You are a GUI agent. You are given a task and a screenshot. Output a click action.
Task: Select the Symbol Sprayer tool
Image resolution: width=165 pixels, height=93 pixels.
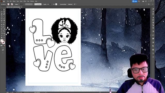click(2, 33)
